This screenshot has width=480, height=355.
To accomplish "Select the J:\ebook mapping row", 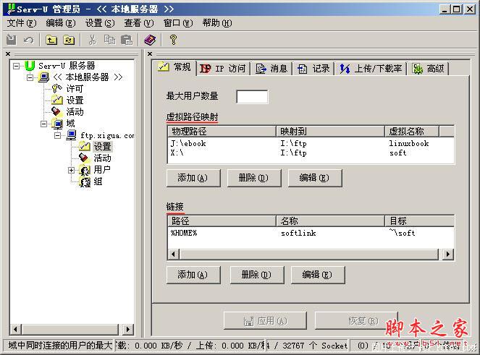I will click(311, 143).
